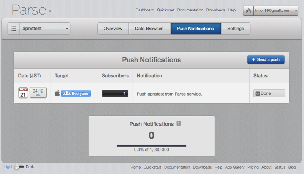
Task: Click the black subscribers count bar showing 1
Action: [x=115, y=94]
